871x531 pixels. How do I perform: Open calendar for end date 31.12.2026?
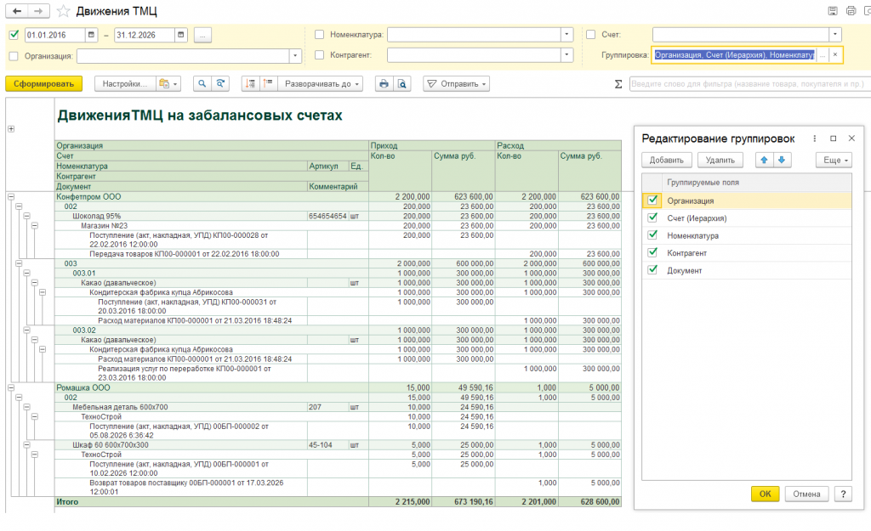point(180,35)
